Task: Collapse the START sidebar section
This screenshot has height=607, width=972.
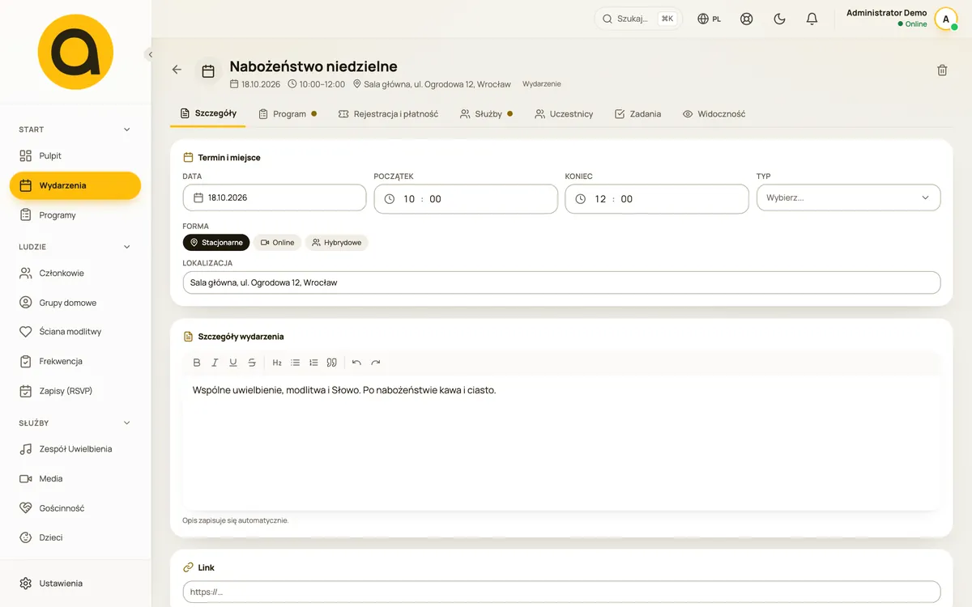Action: point(126,129)
